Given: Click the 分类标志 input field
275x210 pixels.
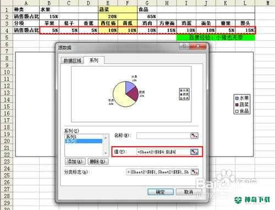Looking at the screenshot, I should click(158, 172).
